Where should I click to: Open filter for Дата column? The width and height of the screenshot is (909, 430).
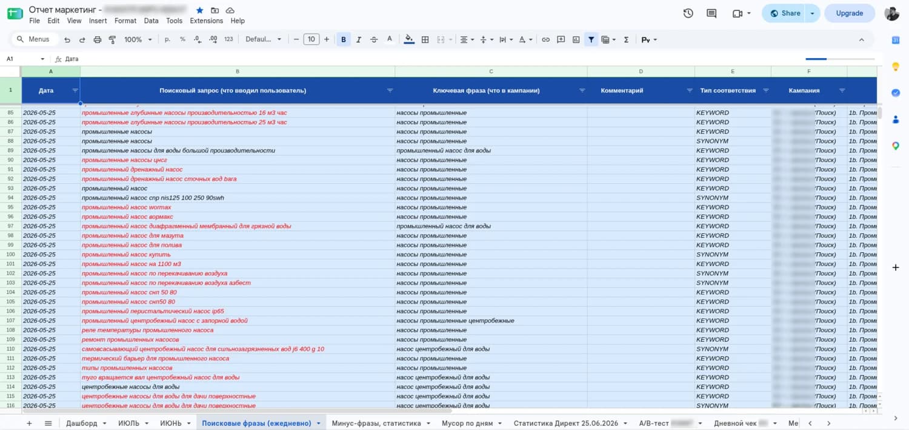tap(75, 90)
